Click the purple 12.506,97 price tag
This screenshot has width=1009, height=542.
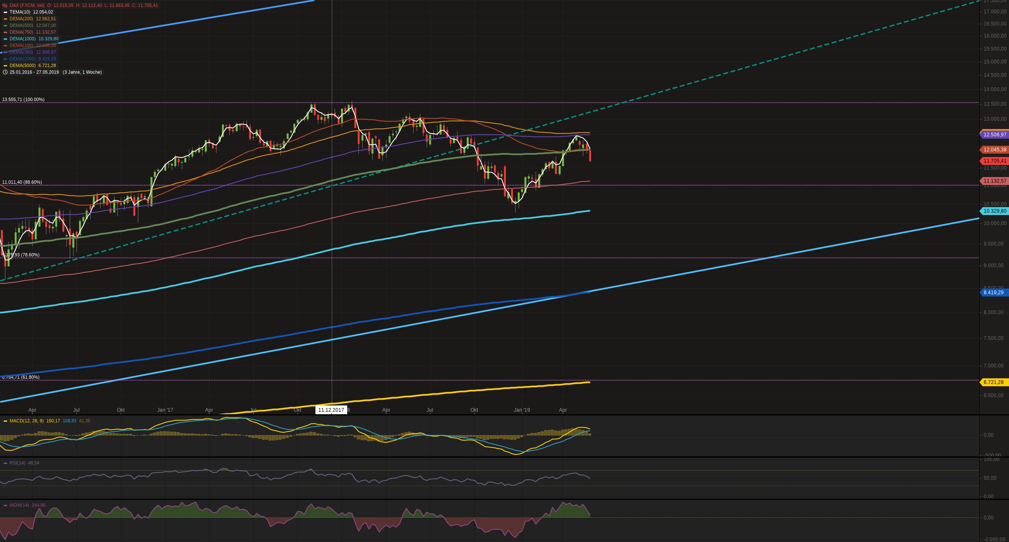(994, 134)
